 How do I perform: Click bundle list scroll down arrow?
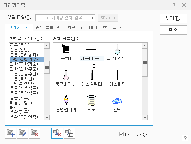47,118
